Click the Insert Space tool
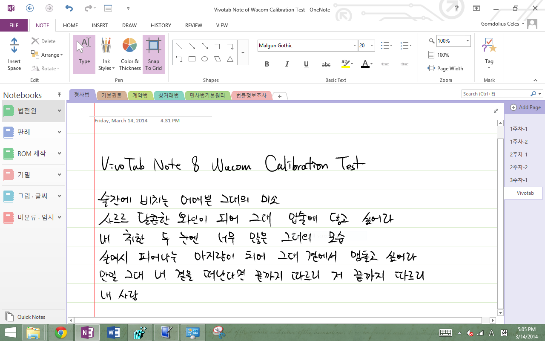The width and height of the screenshot is (545, 341). tap(14, 54)
